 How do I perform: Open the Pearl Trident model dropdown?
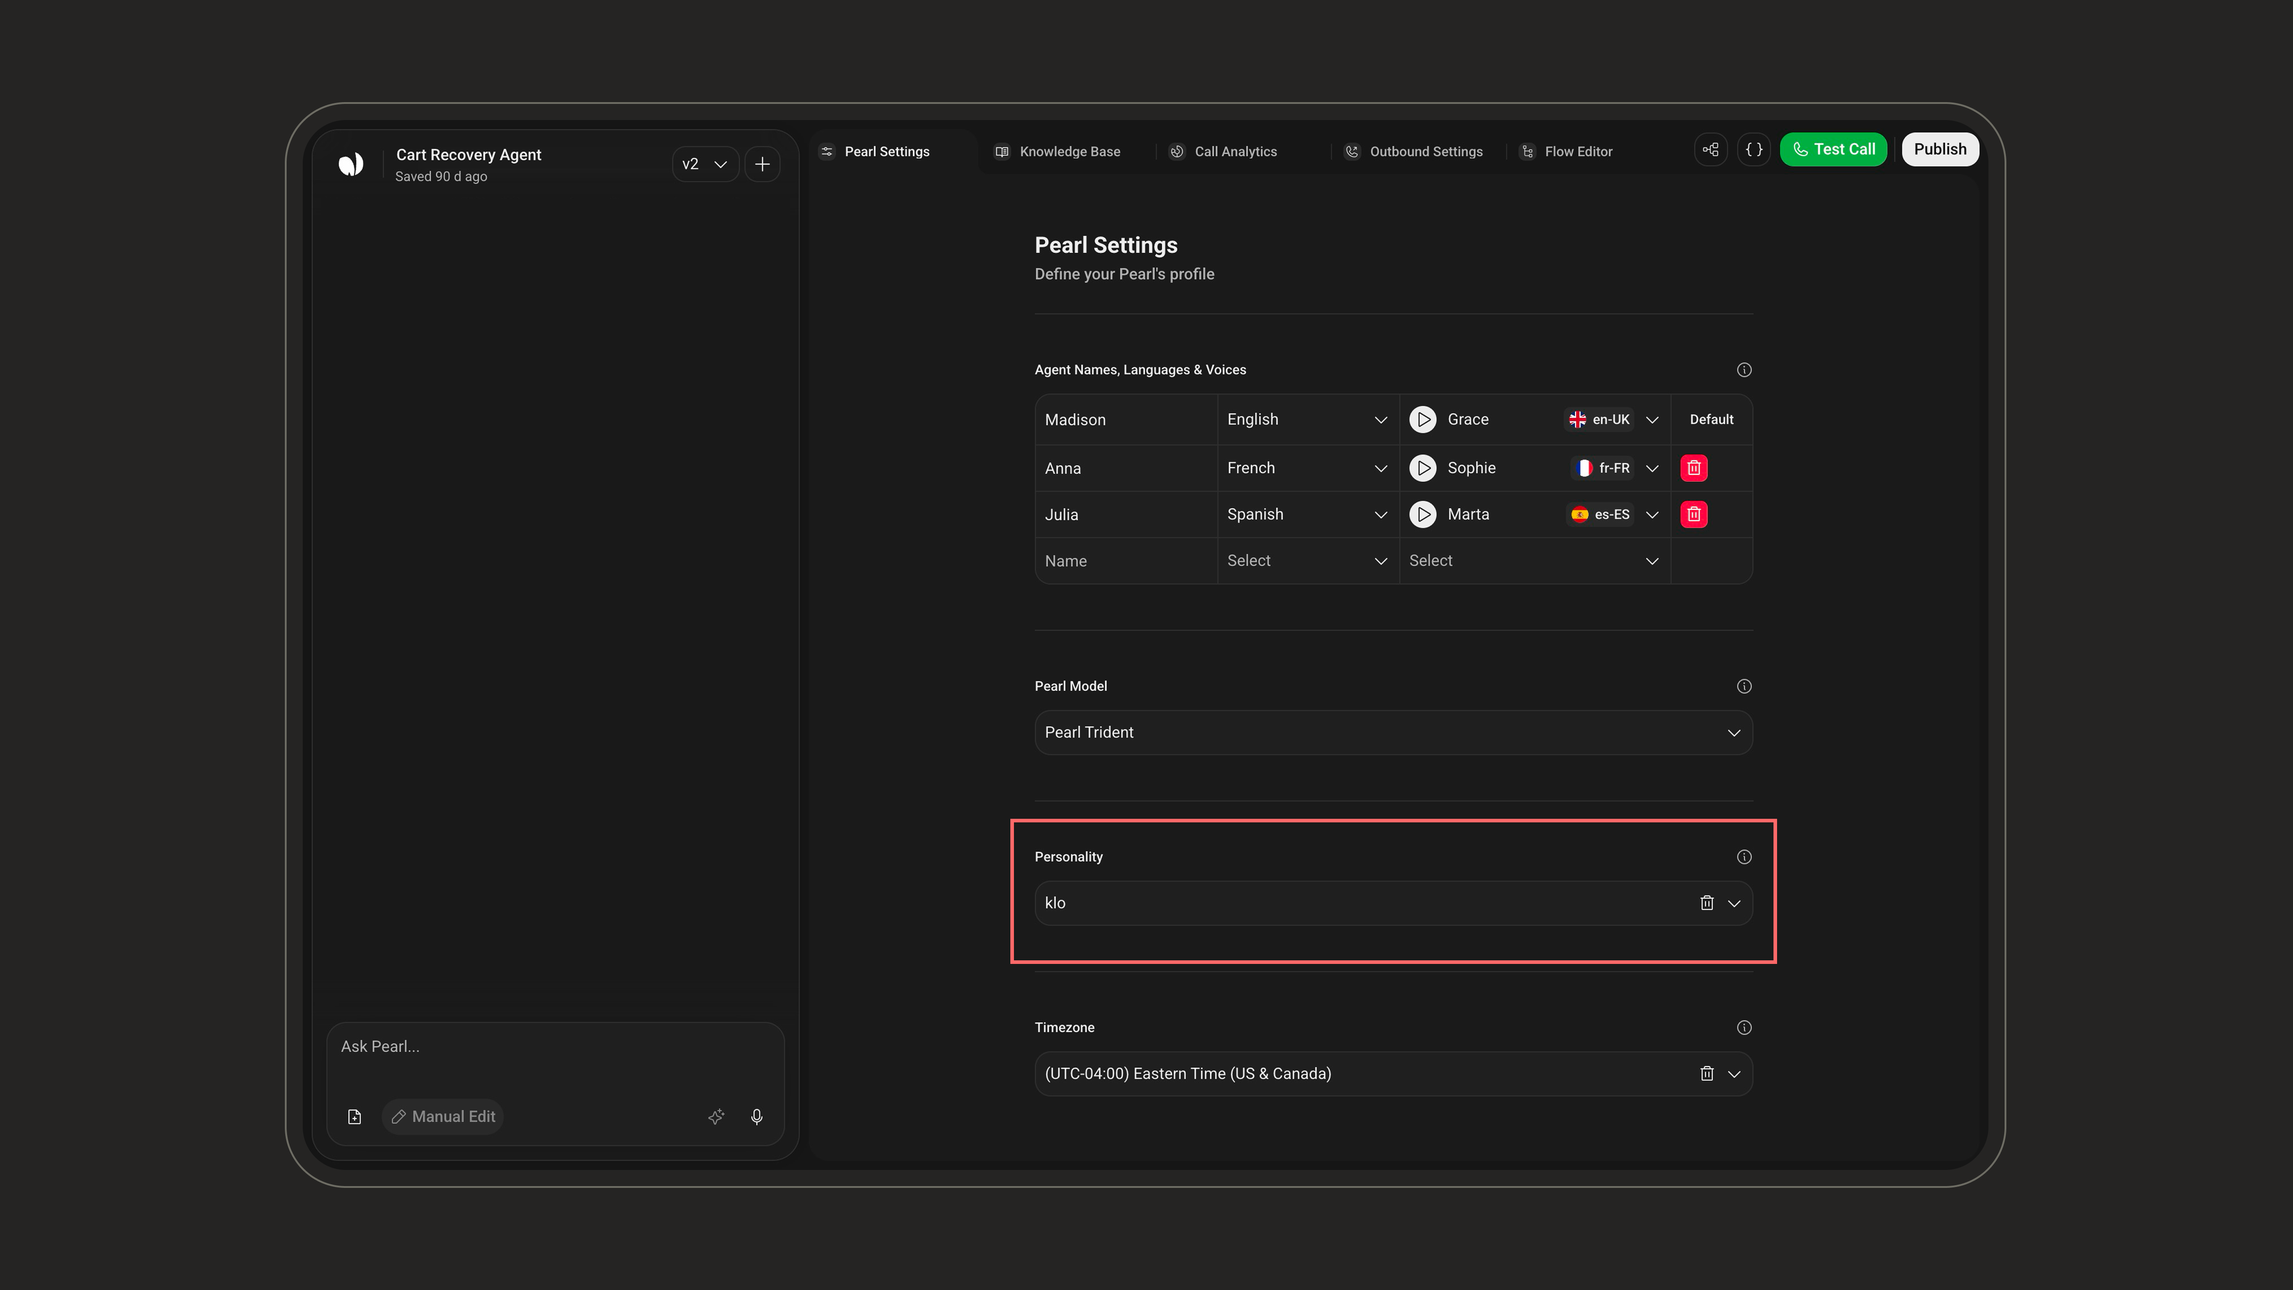click(1393, 733)
